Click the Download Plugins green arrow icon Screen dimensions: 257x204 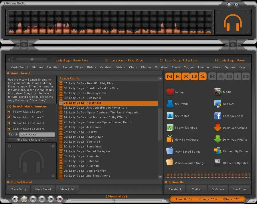pos(218,139)
